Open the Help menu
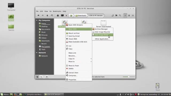 pos(64,11)
